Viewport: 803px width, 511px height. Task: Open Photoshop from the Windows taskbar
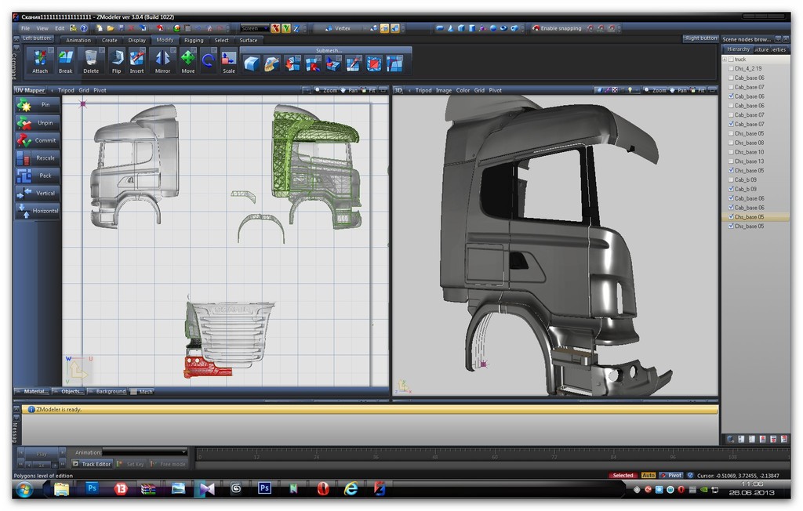click(92, 488)
